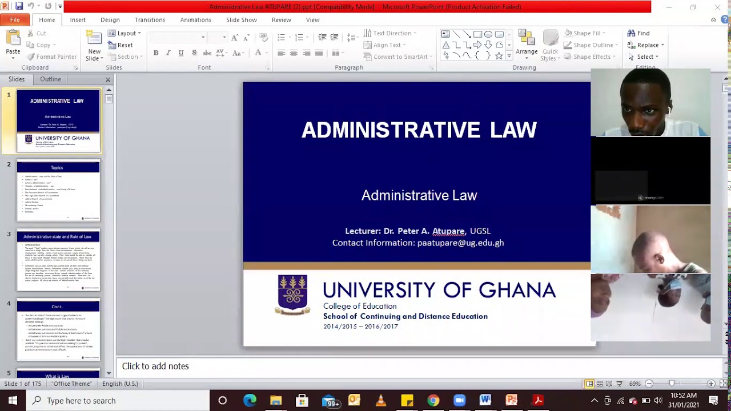Undo the last action

tap(32, 6)
